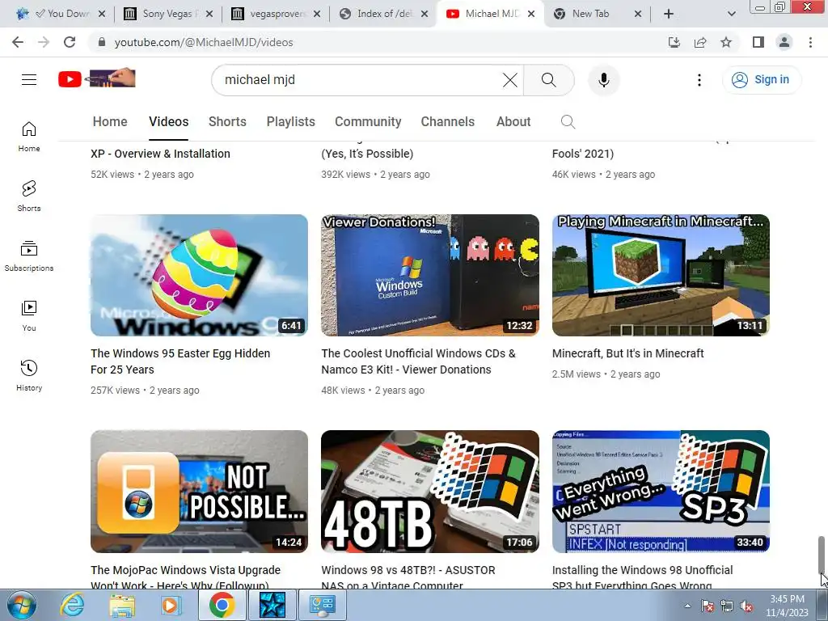This screenshot has width=828, height=621.
Task: Show hidden system tray icons arrow
Action: click(x=687, y=606)
